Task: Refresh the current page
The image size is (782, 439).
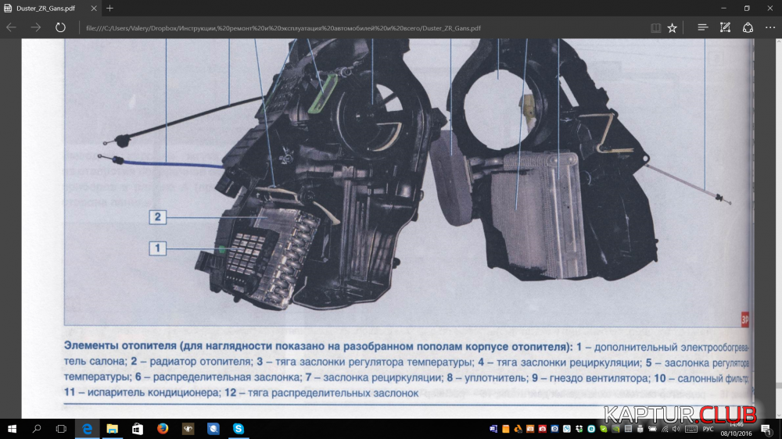Action: [60, 27]
